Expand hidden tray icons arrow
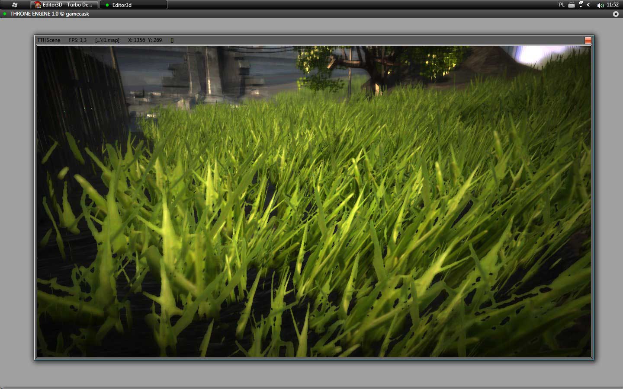The image size is (623, 389). click(x=588, y=5)
